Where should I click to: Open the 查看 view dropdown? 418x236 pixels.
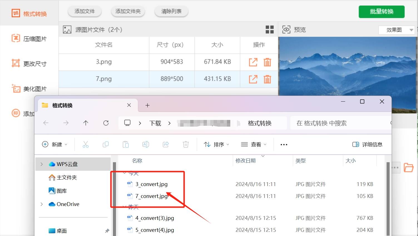coord(254,144)
